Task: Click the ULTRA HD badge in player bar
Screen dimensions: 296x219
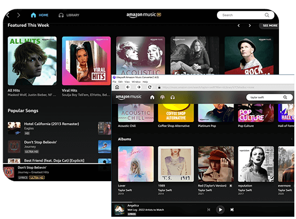Action: pos(37,177)
